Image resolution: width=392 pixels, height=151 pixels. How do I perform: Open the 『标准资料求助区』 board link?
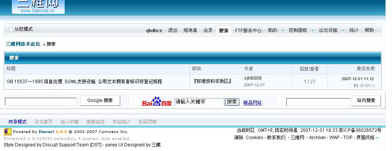[x=212, y=81]
